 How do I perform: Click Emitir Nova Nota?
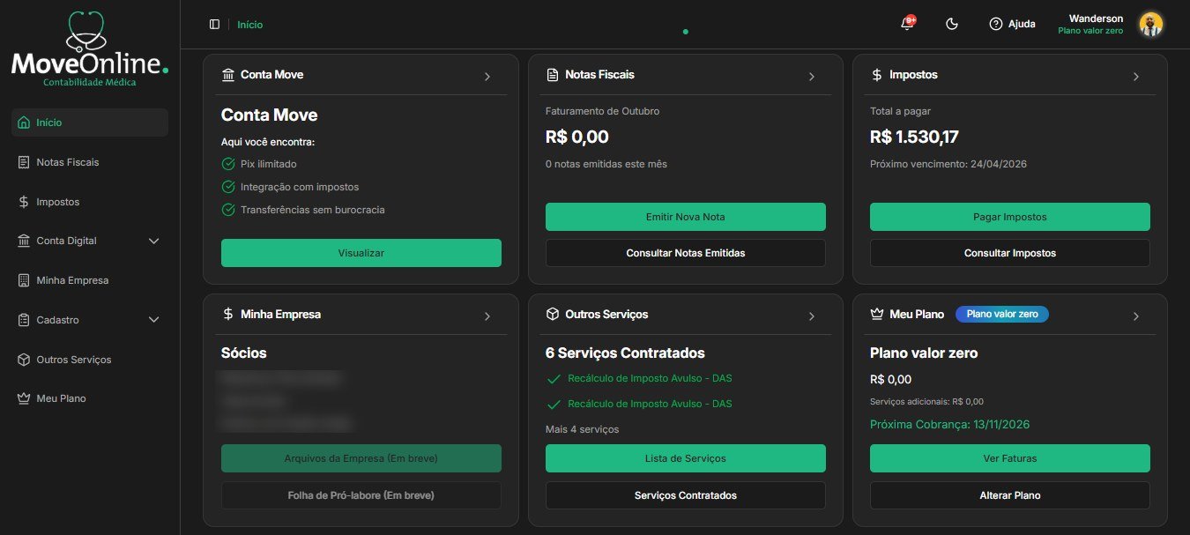[x=686, y=217]
